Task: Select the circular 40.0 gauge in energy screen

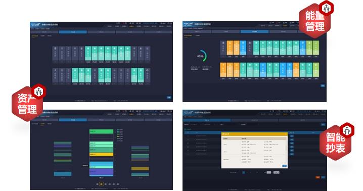Action: click(x=201, y=56)
